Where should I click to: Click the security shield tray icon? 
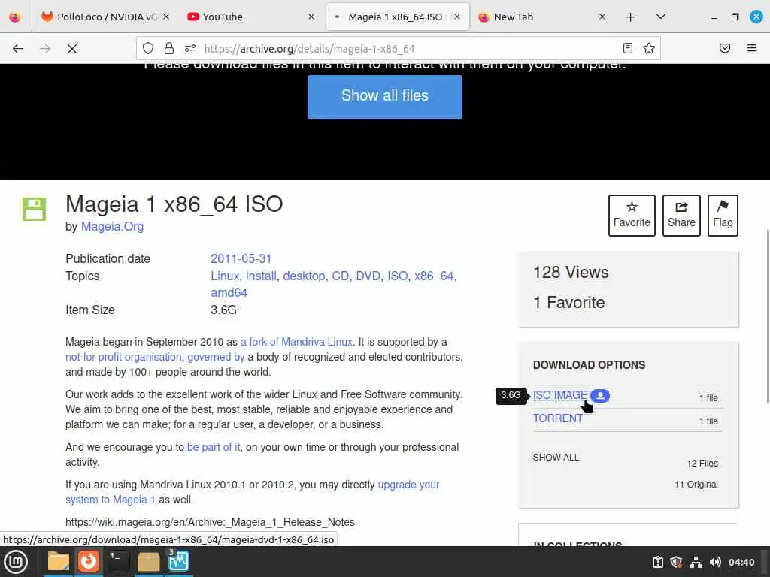pos(677,562)
